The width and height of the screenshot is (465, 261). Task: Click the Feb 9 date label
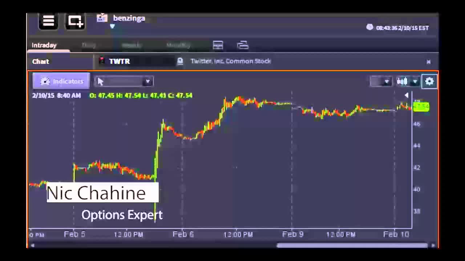(x=293, y=234)
